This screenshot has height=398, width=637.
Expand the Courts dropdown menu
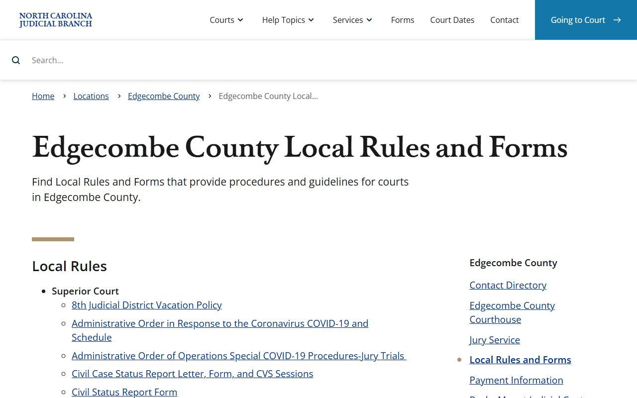pos(226,20)
